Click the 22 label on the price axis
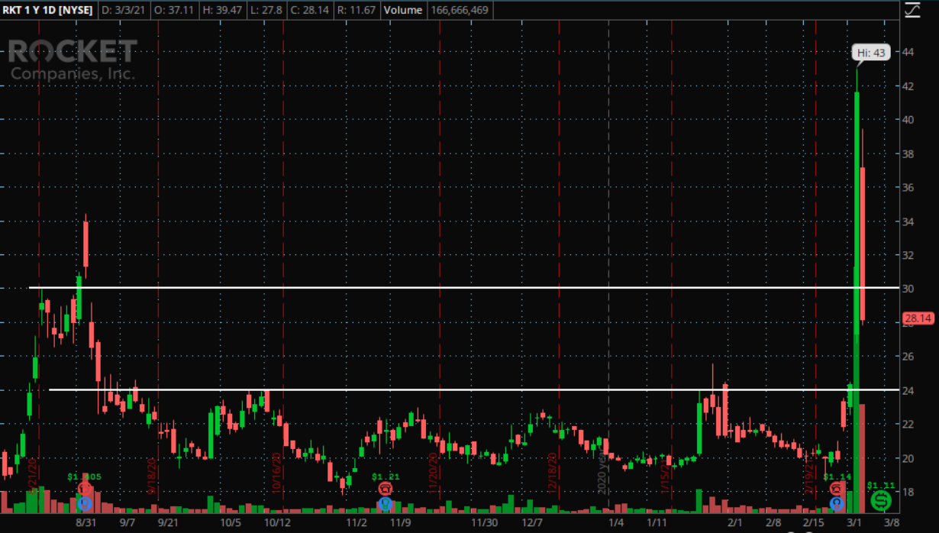The image size is (939, 533). pos(909,424)
